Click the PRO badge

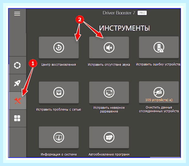(x=142, y=13)
